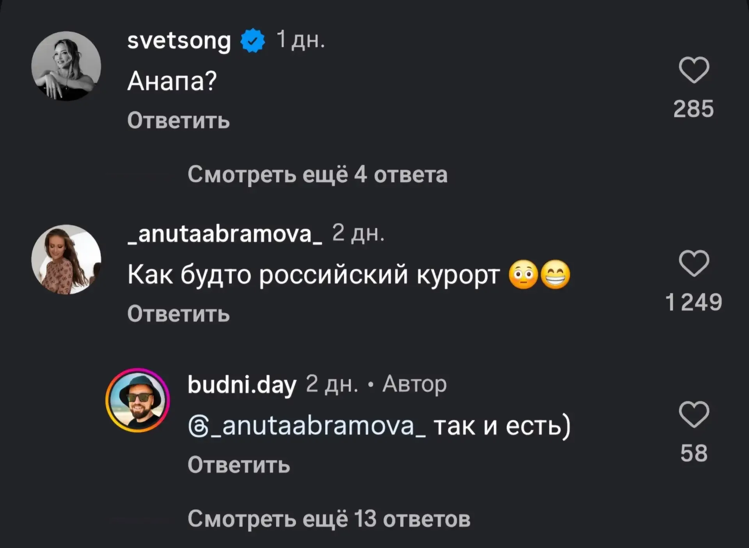This screenshot has width=749, height=548.
Task: Reply to _anutaabramova_'s comment
Action: (178, 314)
